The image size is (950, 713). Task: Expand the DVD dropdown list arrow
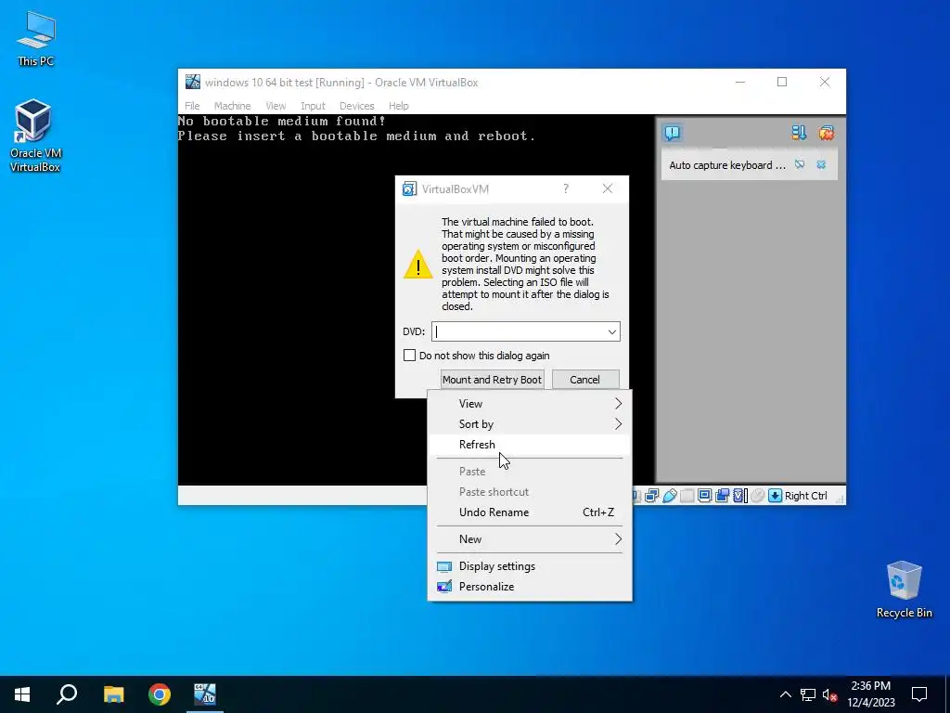(x=612, y=331)
